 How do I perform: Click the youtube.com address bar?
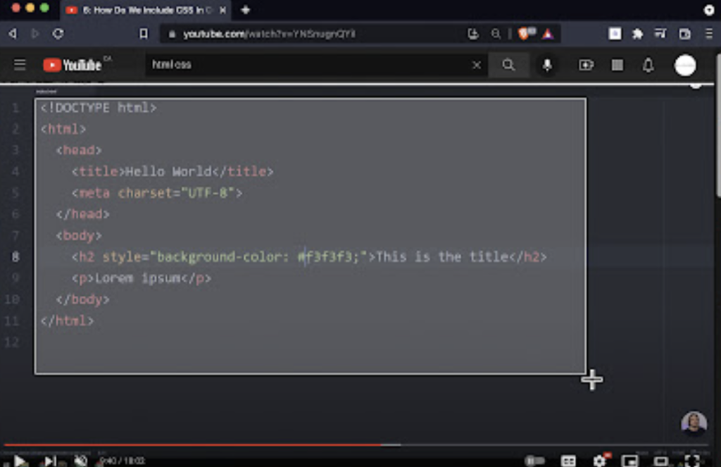(313, 34)
